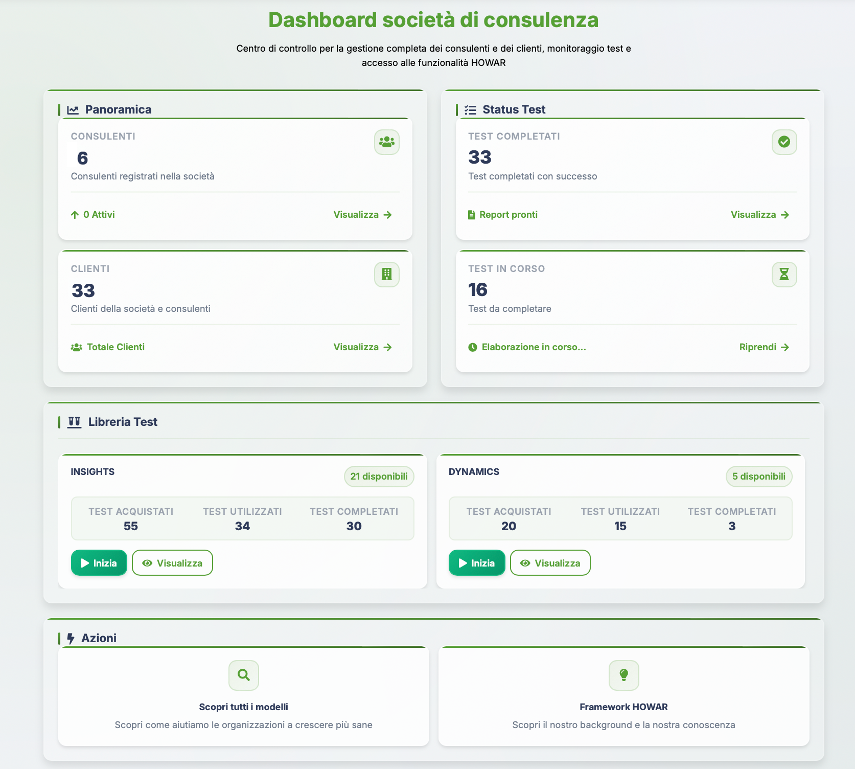The width and height of the screenshot is (855, 769).
Task: Resume in-progress tests with Riprendi
Action: (764, 347)
